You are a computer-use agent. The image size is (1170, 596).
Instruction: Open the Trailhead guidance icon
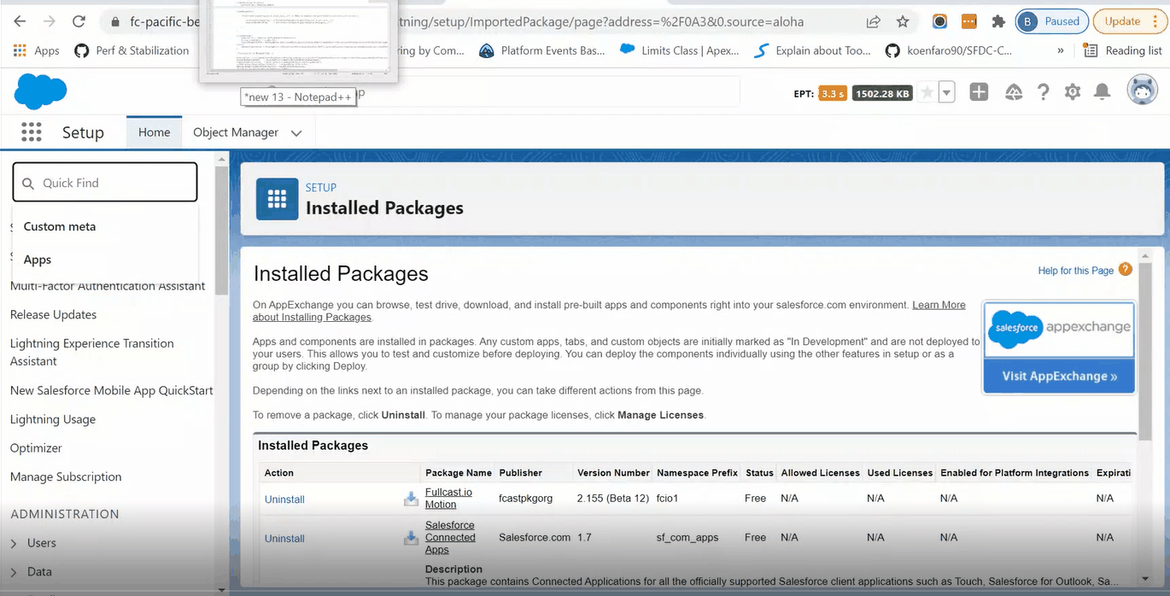[x=1014, y=92]
